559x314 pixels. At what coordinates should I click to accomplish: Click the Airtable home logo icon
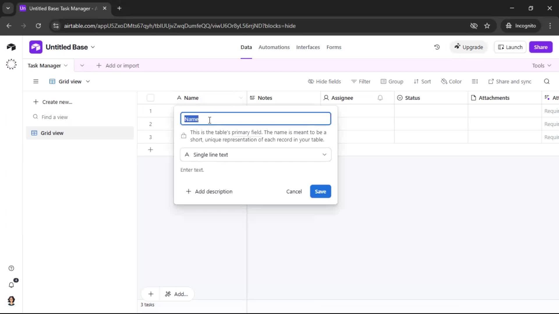pyautogui.click(x=11, y=47)
